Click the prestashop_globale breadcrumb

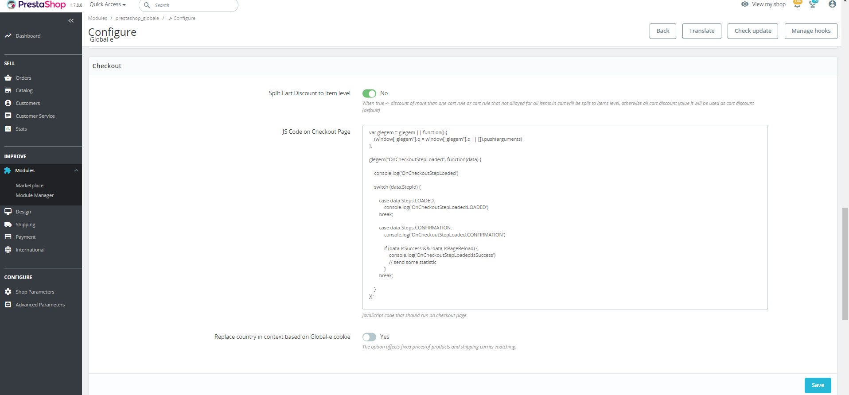point(137,18)
